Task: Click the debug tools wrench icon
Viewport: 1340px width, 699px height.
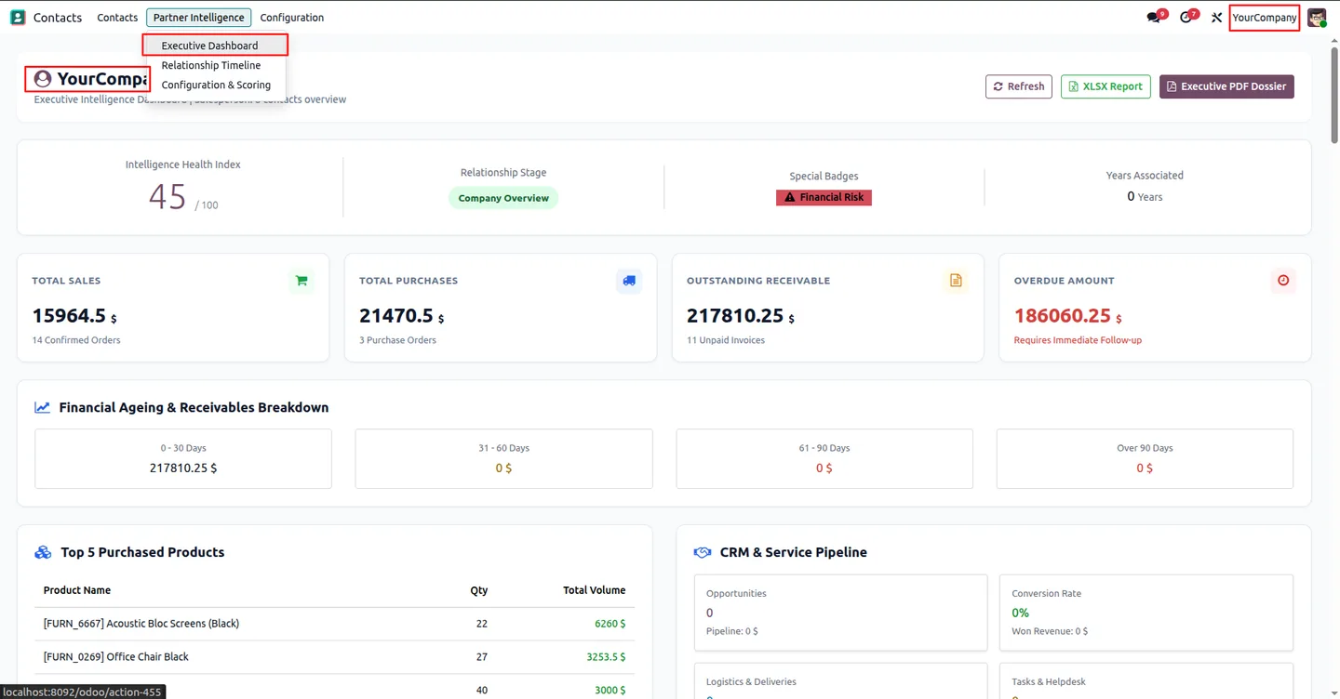Action: tap(1216, 18)
